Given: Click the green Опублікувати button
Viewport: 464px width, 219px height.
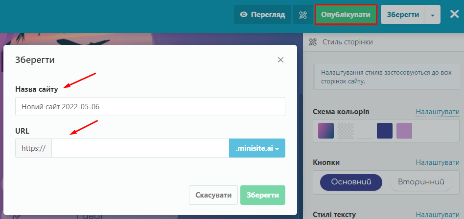Looking at the screenshot, I should [x=346, y=15].
